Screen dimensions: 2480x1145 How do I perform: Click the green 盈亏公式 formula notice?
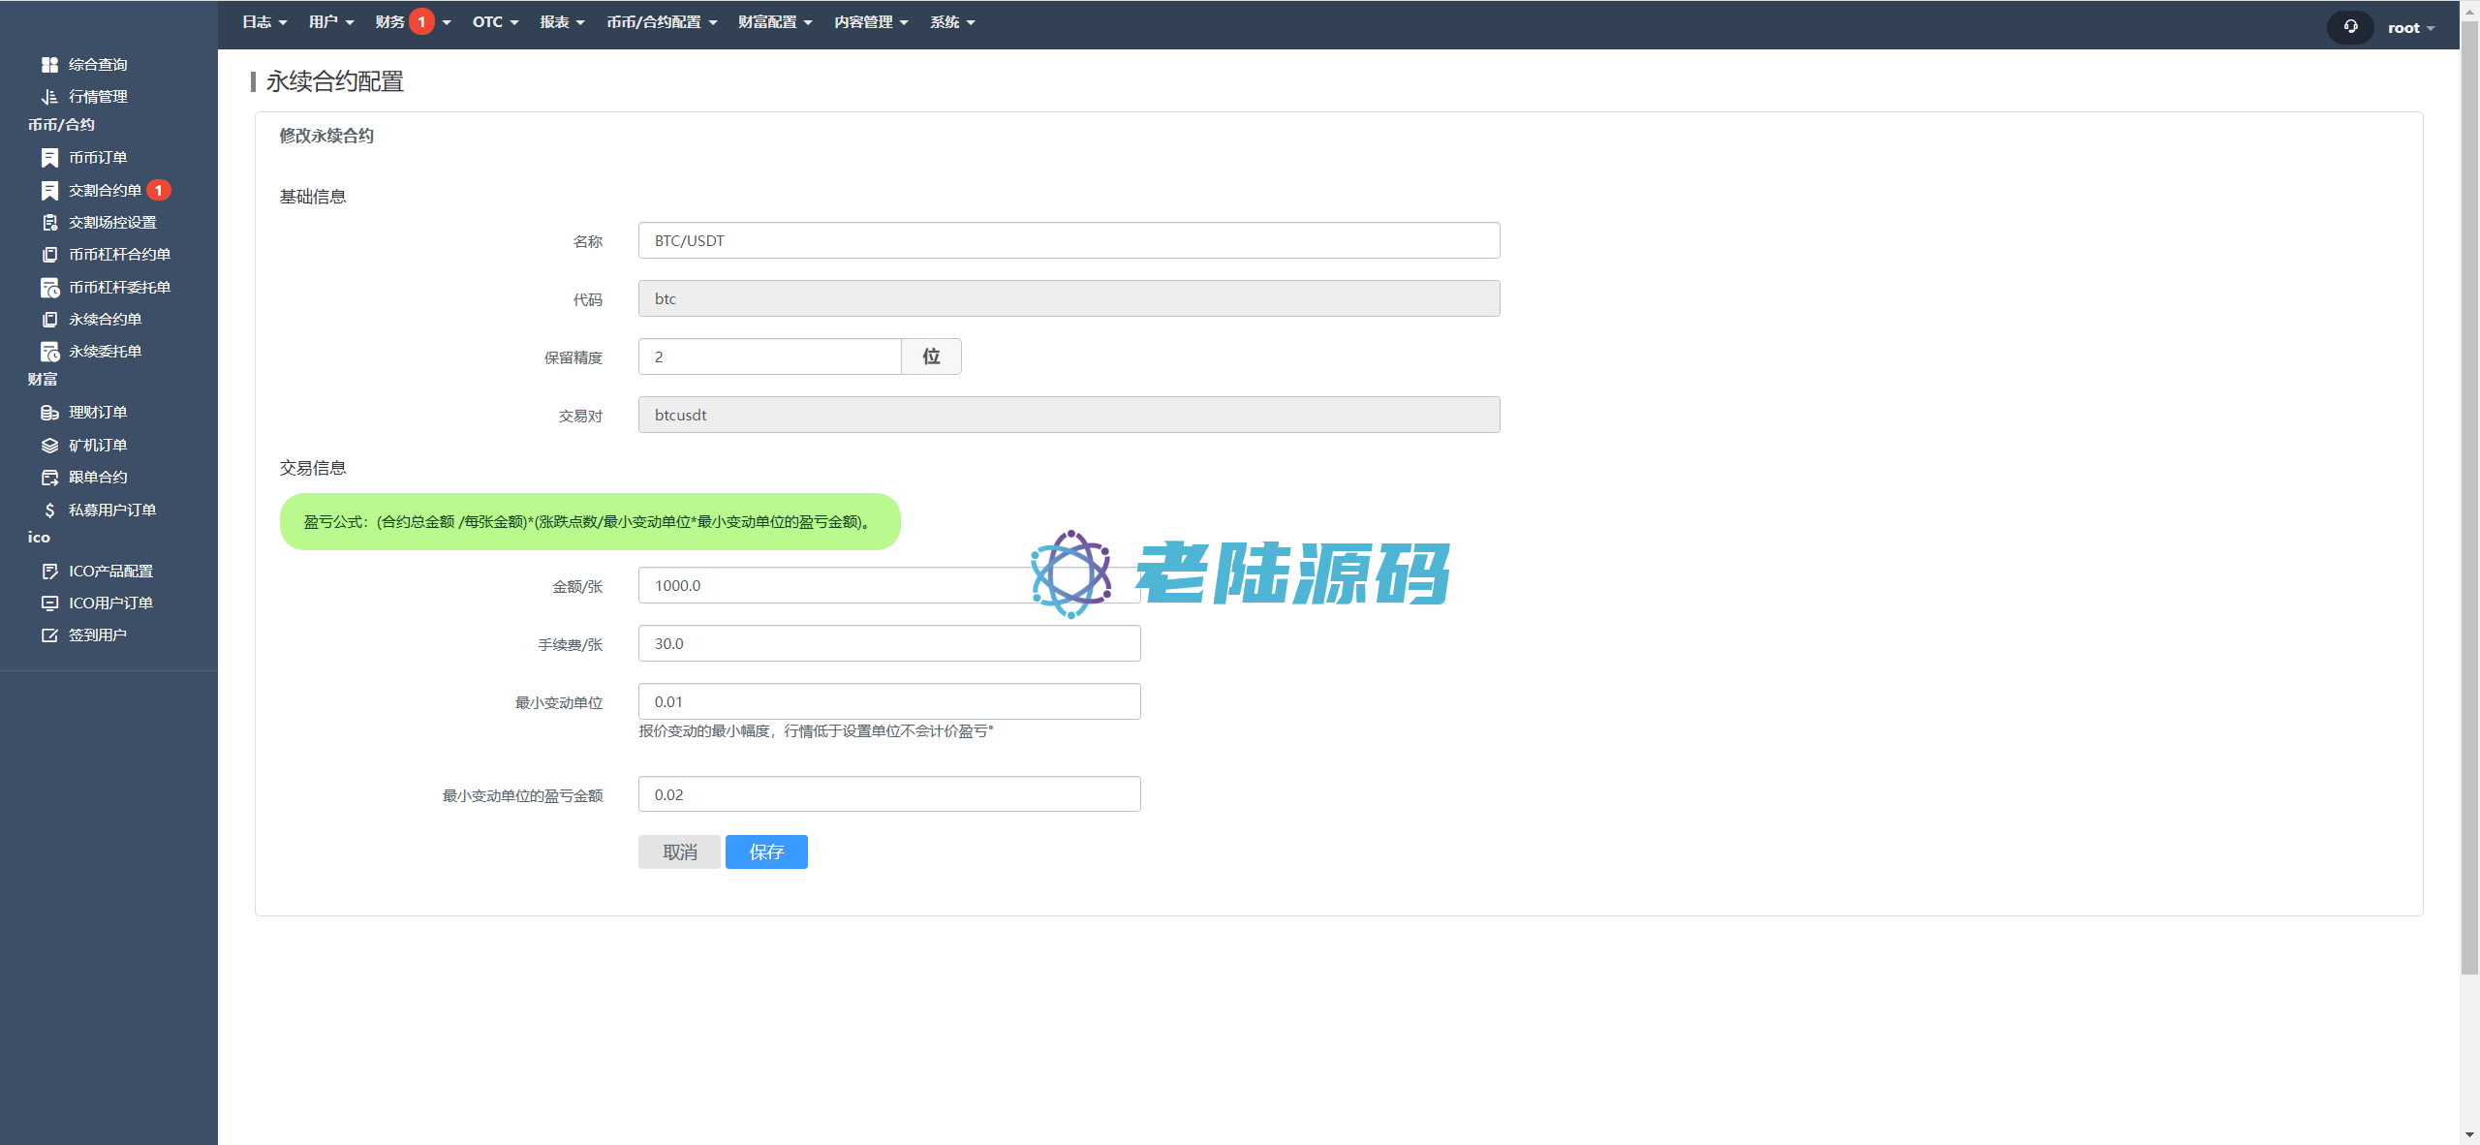[590, 522]
